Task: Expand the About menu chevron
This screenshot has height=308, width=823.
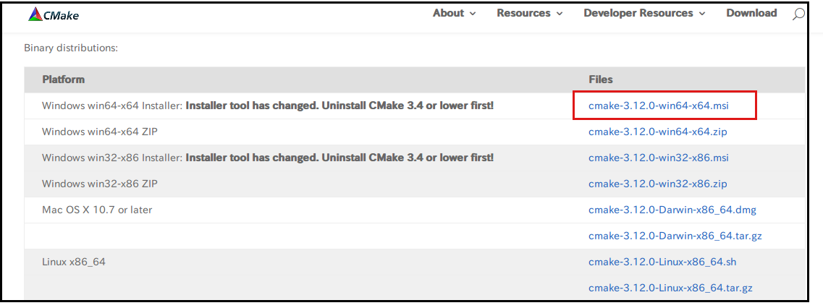Action: tap(473, 14)
